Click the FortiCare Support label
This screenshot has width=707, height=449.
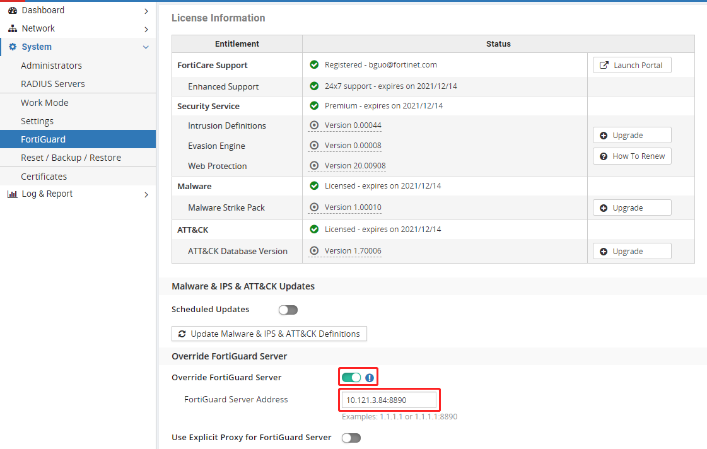point(213,66)
